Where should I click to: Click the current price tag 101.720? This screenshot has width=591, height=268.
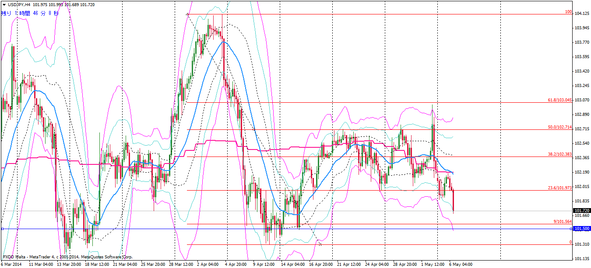(582, 211)
